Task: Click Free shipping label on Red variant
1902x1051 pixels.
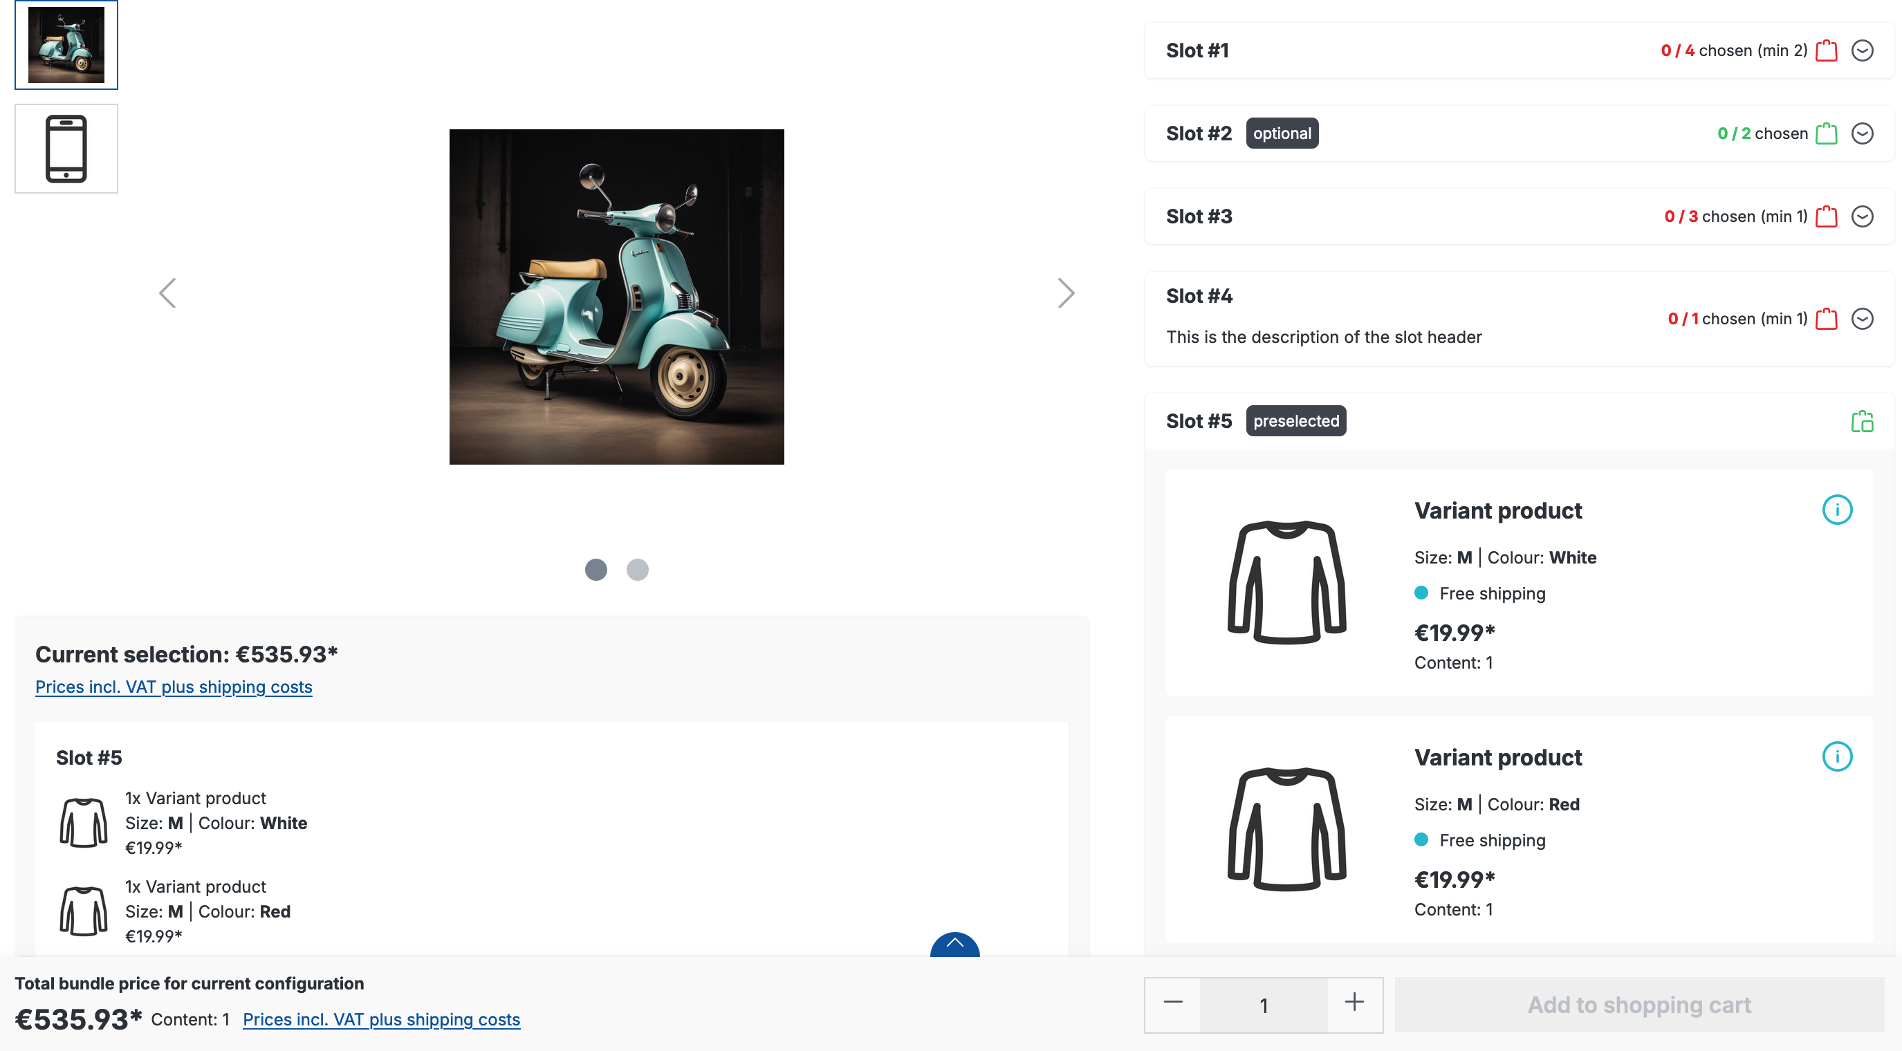Action: point(1493,840)
